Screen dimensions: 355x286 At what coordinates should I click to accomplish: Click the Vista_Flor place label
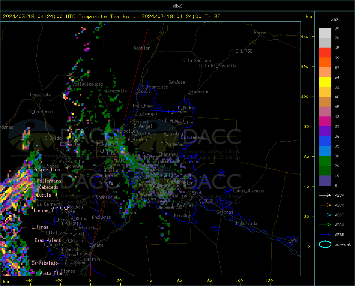click(x=51, y=273)
